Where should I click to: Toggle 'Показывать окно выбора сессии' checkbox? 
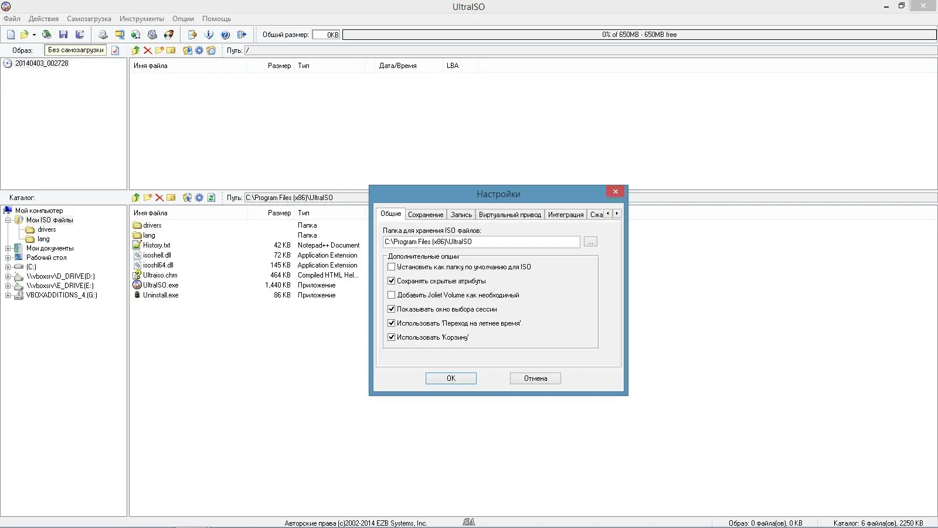(392, 309)
